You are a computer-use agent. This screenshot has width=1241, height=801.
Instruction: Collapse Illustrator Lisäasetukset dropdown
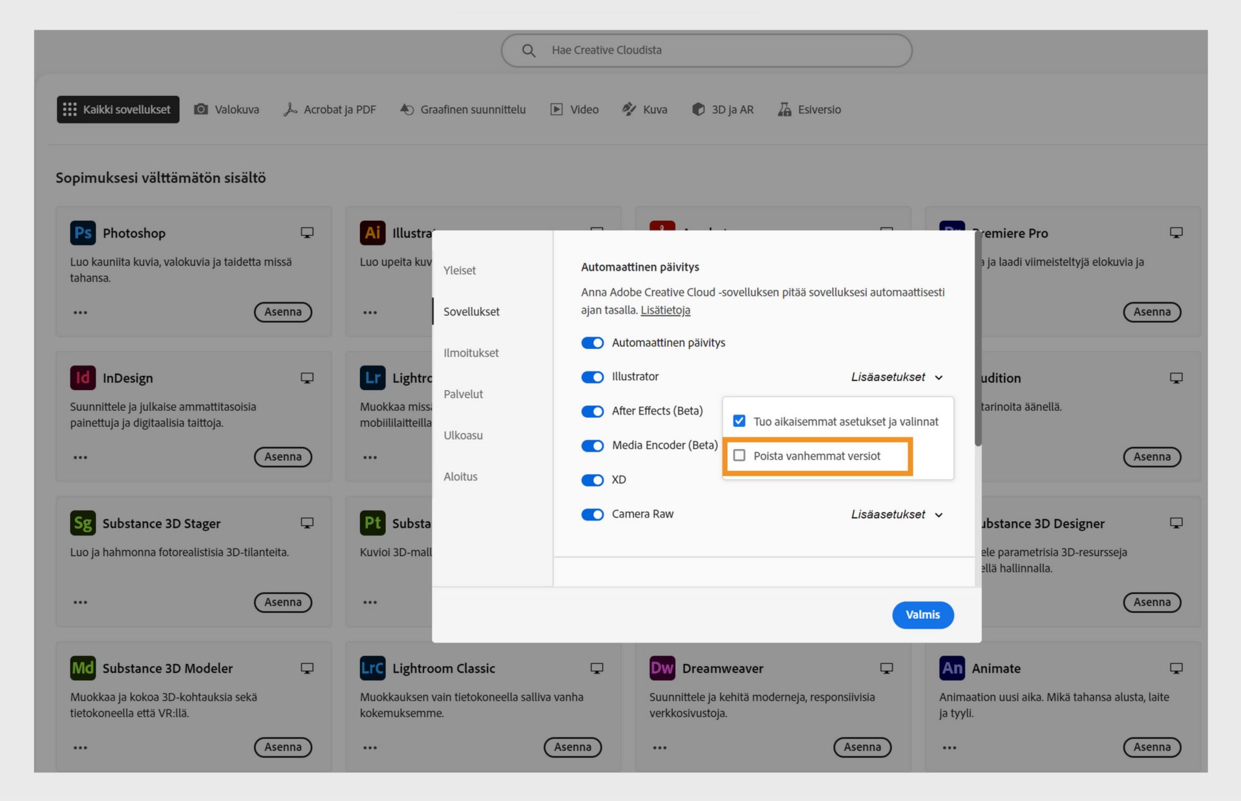(896, 377)
